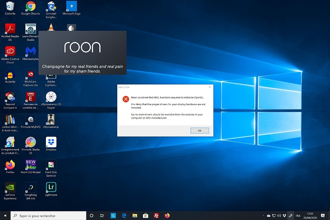Select the GeForce Experience shortcut
Viewport: 330px width, 220px height.
tap(10, 191)
